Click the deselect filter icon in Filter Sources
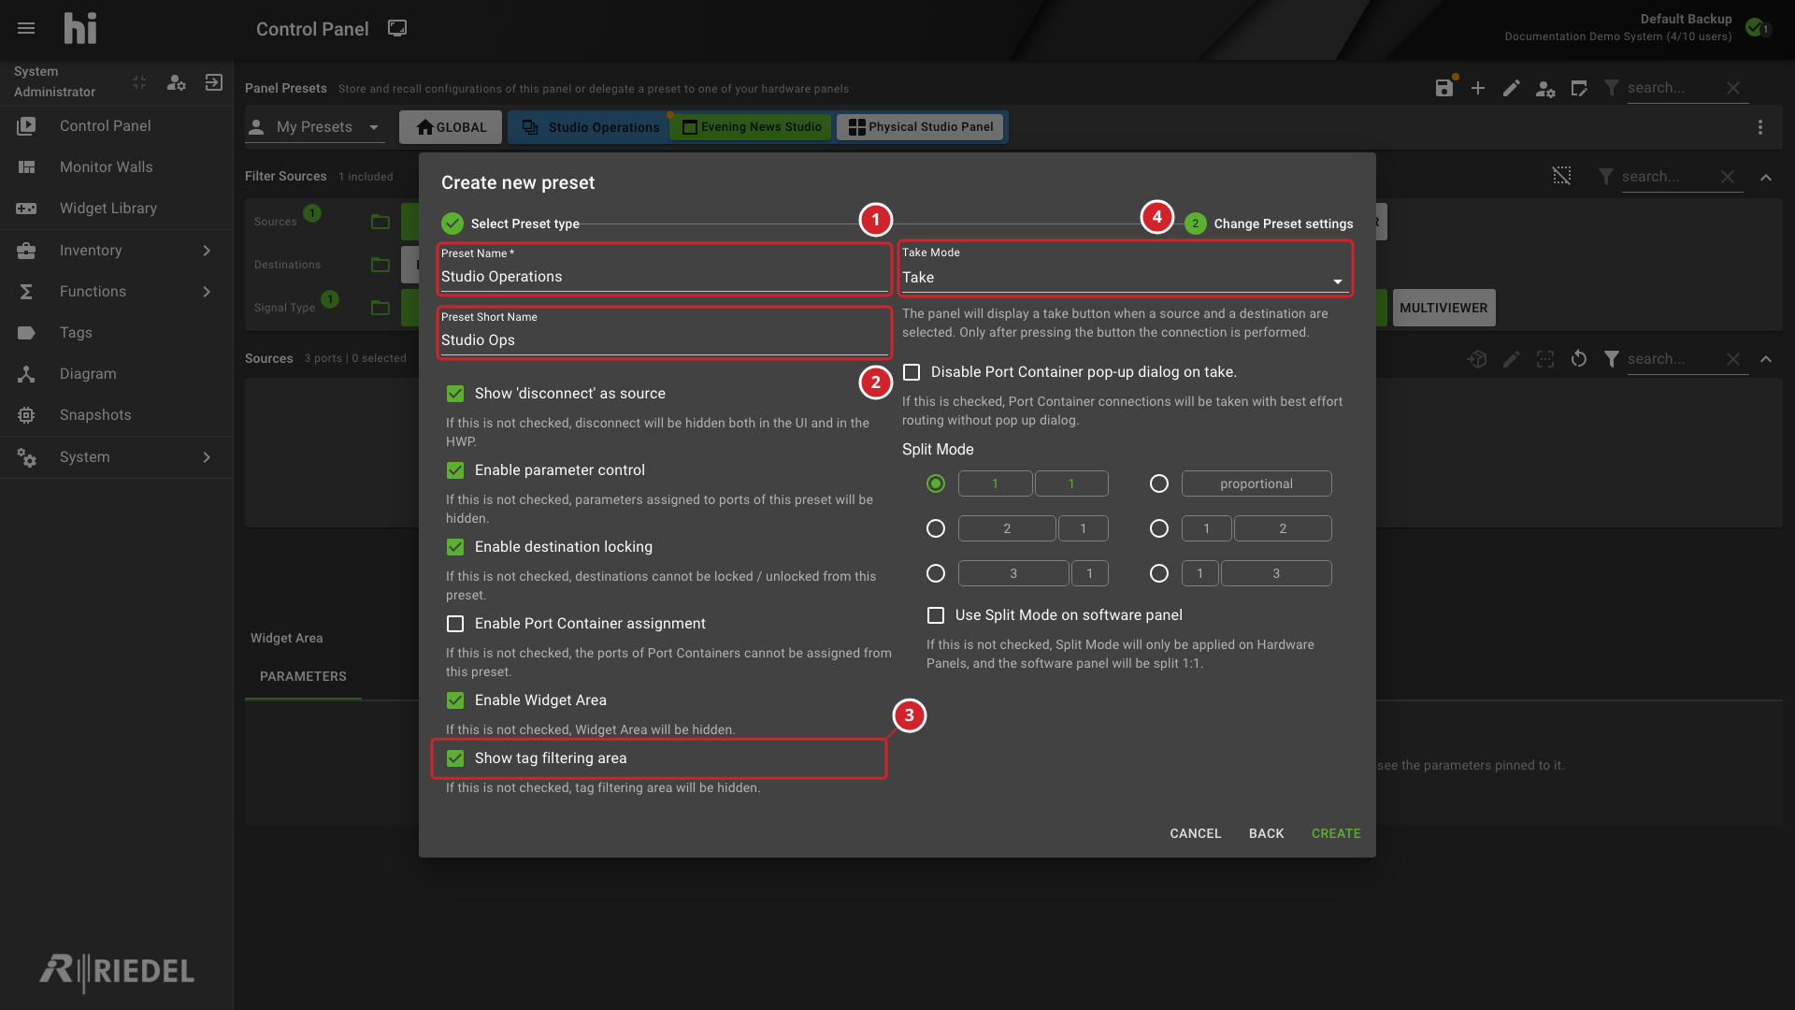 [1562, 176]
